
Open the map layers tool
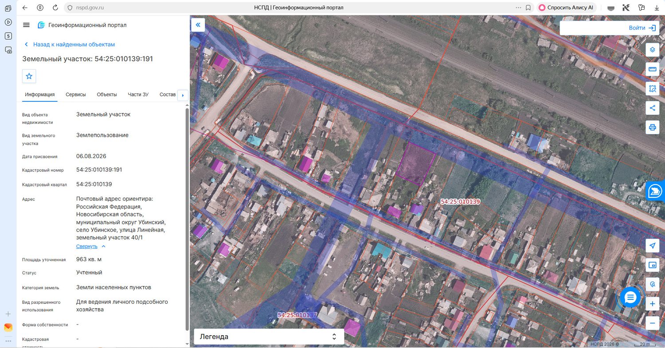[652, 49]
